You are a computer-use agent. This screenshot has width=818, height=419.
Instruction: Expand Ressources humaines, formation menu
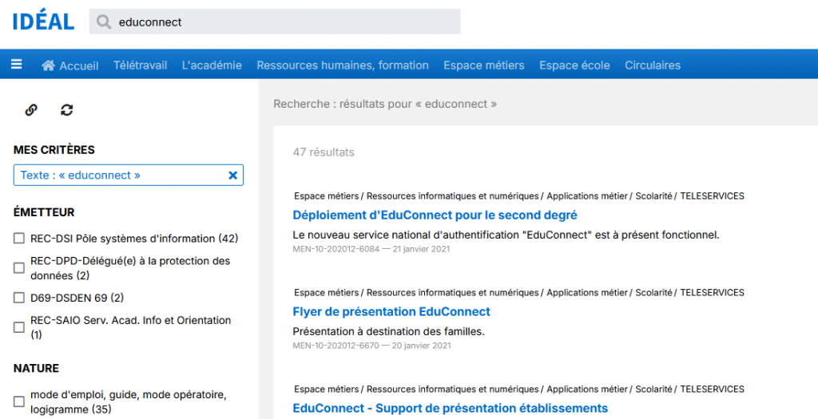tap(343, 65)
